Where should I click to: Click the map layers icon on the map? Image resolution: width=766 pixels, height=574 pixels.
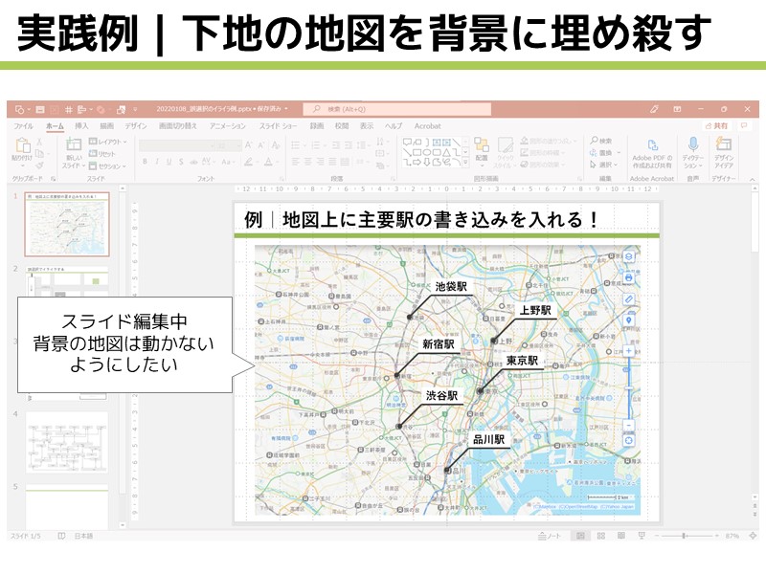629,256
